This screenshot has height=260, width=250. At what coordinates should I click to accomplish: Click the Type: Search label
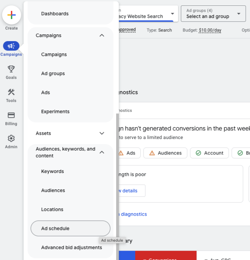pos(159,30)
